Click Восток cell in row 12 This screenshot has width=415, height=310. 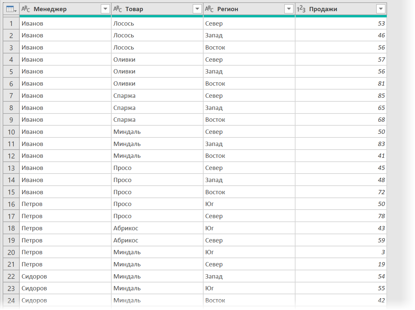[x=249, y=156]
